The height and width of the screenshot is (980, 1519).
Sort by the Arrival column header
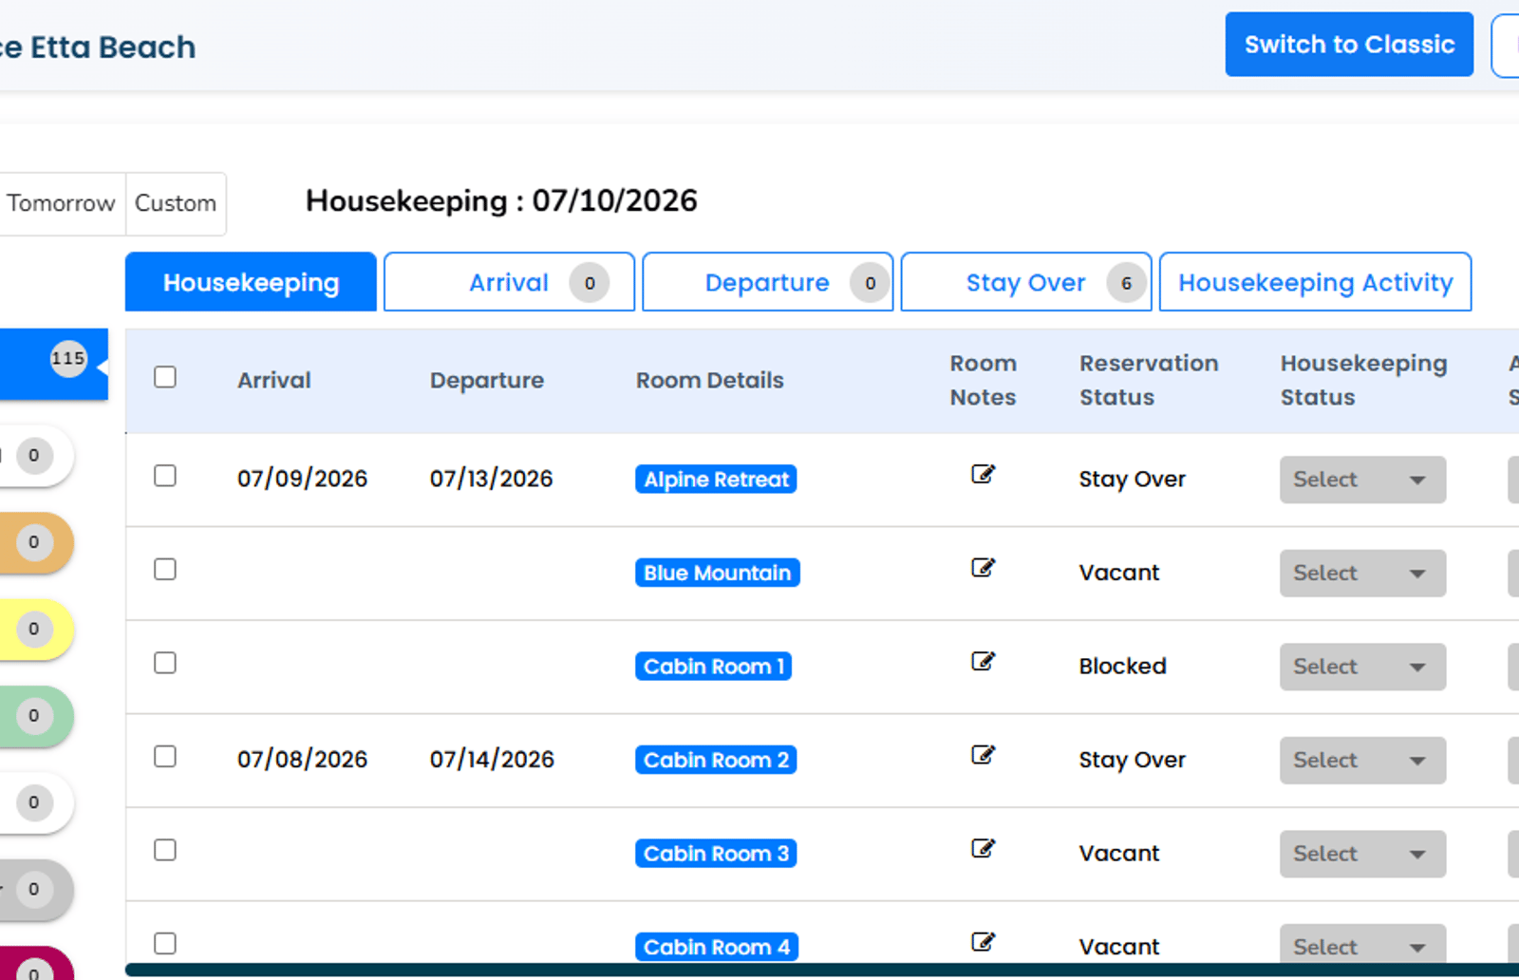tap(274, 380)
